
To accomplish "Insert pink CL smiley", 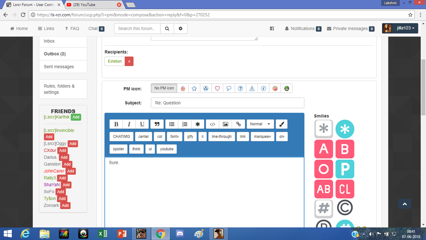I will (345, 189).
